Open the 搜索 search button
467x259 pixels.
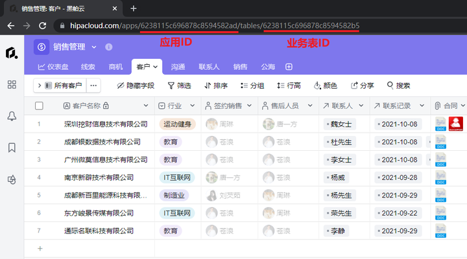(x=398, y=85)
